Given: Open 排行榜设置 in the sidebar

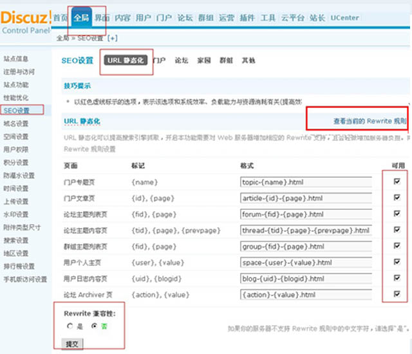Looking at the screenshot, I should click(x=19, y=266).
